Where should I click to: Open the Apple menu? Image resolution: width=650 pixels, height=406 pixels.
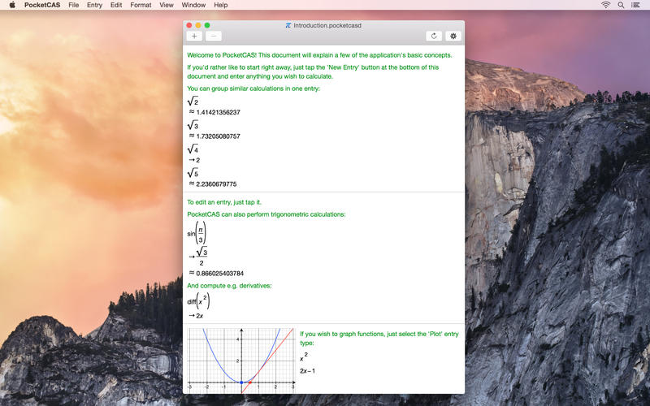(12, 5)
